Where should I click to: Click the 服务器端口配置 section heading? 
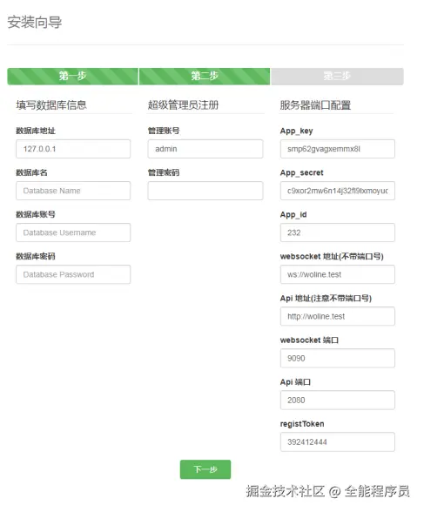click(315, 105)
